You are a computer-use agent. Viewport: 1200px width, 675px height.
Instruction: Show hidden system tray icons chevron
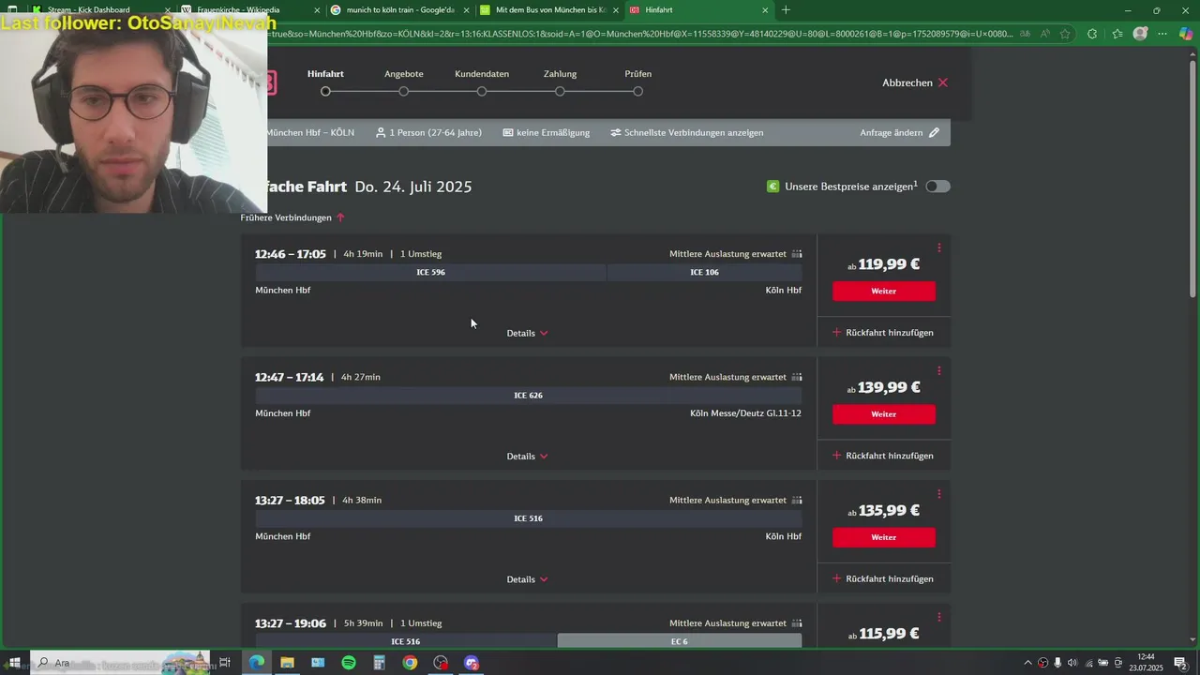(x=1027, y=663)
